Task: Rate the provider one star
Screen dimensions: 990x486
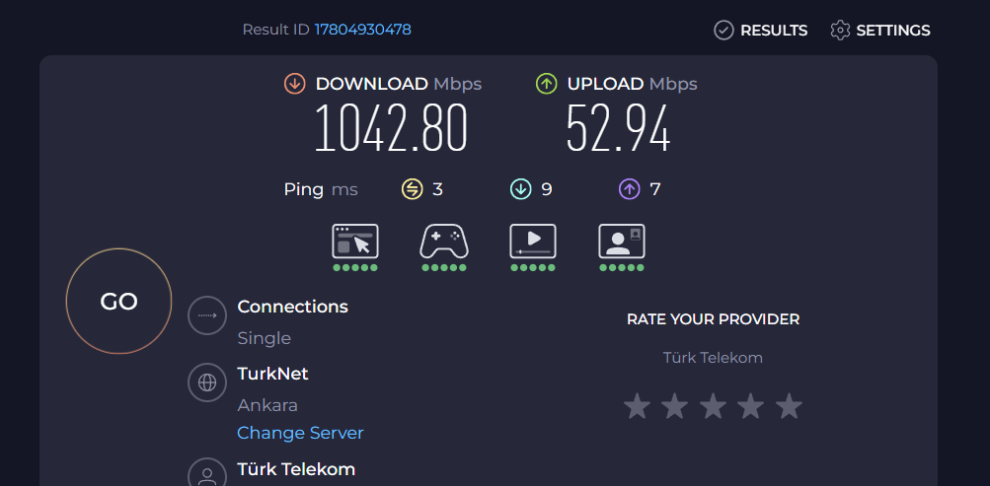Action: (x=637, y=406)
